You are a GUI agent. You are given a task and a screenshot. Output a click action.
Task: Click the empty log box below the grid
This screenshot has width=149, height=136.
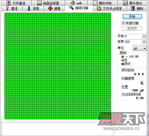coord(58,129)
